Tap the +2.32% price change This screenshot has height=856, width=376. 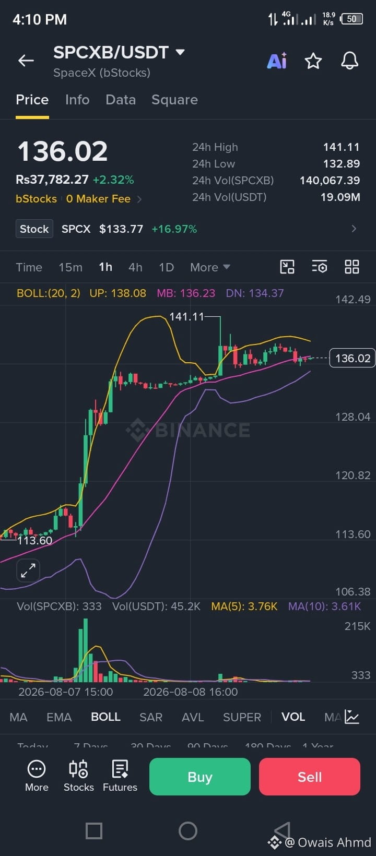113,180
